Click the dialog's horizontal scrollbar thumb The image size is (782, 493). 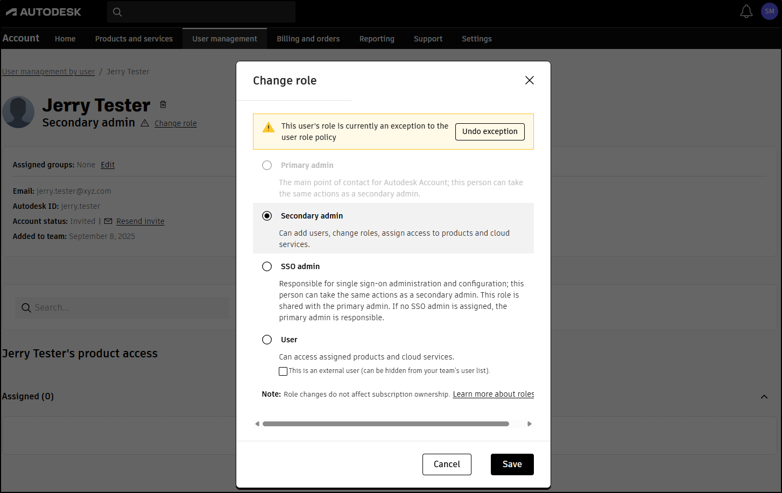coord(386,424)
